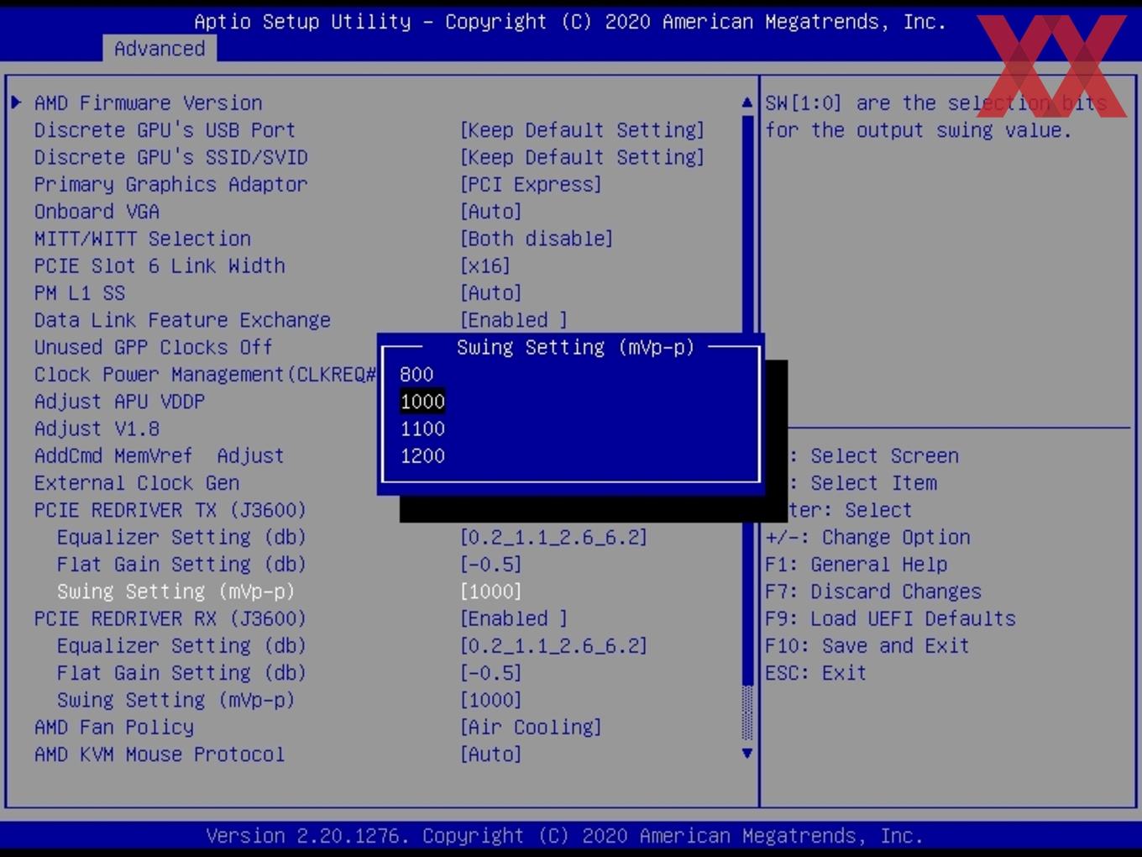This screenshot has height=857, width=1142.
Task: Click scrollbar up arrow
Action: point(747,103)
